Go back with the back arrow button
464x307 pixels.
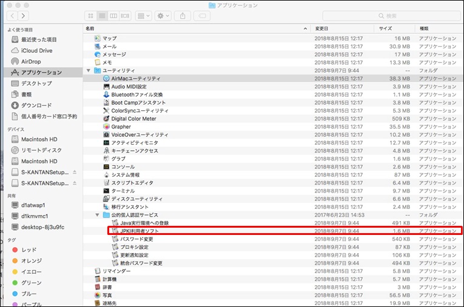click(11, 15)
